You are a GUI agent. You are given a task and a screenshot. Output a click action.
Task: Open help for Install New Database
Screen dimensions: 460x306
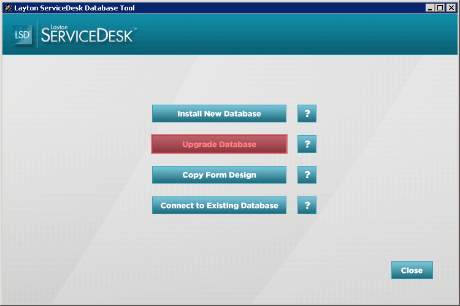307,114
